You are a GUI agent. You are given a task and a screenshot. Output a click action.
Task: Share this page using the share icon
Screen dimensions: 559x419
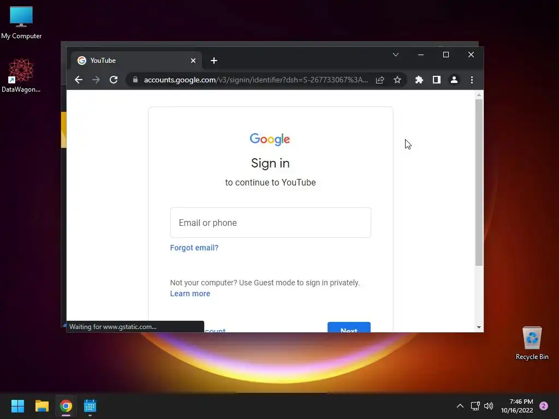[380, 80]
